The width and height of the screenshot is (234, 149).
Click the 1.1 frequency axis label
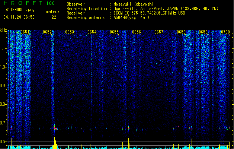pos(3,48)
